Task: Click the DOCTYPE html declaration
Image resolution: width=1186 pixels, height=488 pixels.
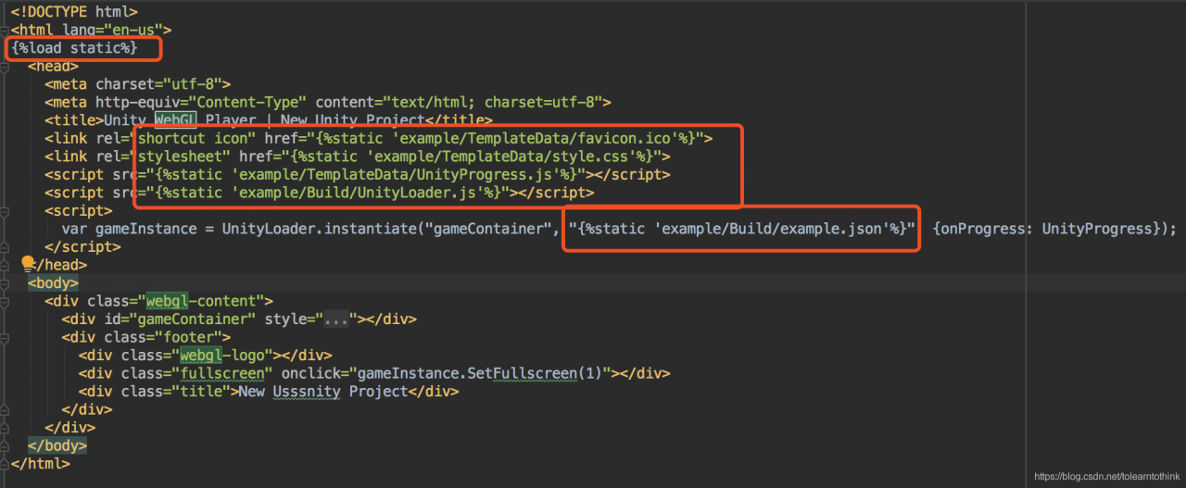Action: 74,12
